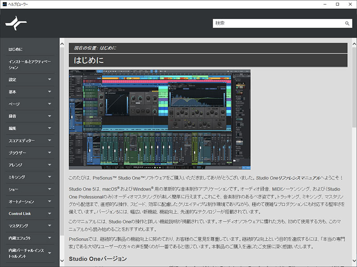357x267 pixels.
Task: Click sidebar scrollbar down arrow
Action: (62, 261)
